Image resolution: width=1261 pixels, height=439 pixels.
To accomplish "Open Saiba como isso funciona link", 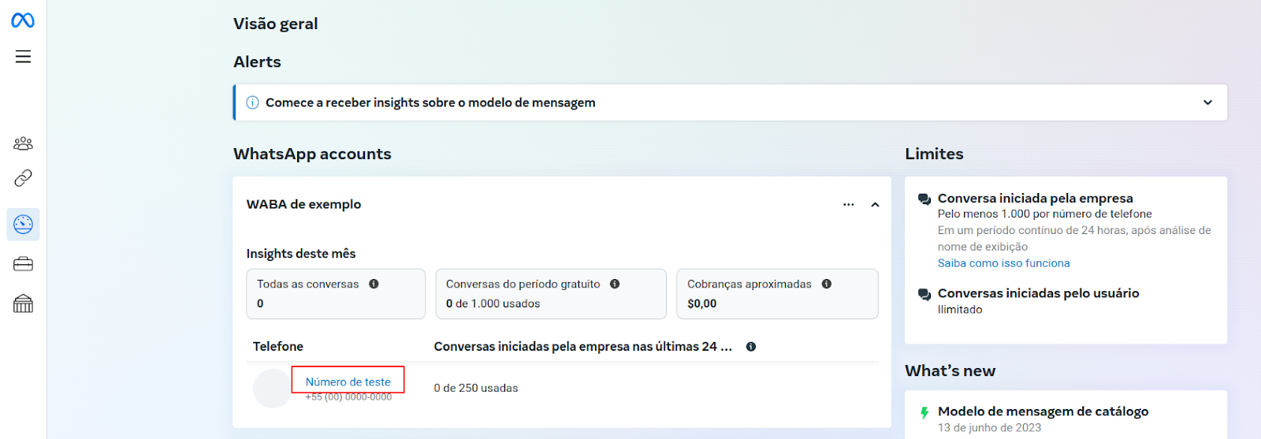I will (x=1003, y=263).
